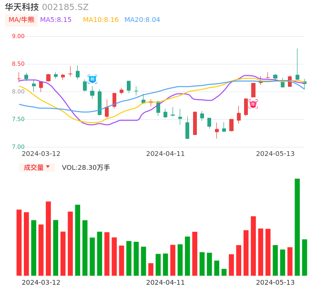Click the shortest green volume bar
This screenshot has width=327, height=289.
tap(224, 272)
